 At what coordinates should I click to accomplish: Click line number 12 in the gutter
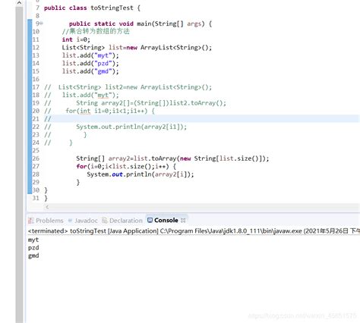click(x=36, y=48)
